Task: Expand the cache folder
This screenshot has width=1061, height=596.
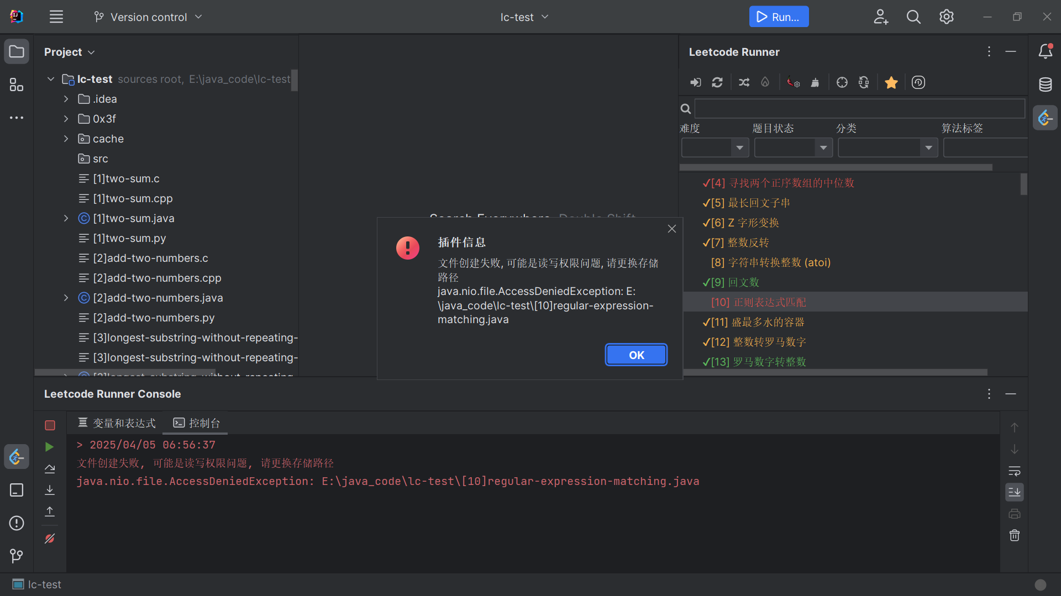Action: 66,139
